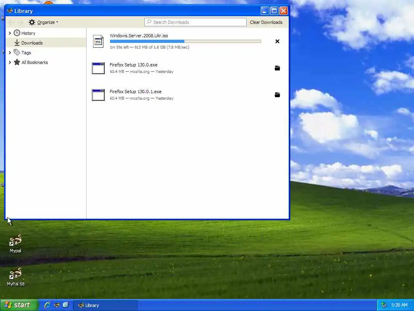Click the ISO download progress bar
This screenshot has height=311, width=414.
click(x=185, y=41)
